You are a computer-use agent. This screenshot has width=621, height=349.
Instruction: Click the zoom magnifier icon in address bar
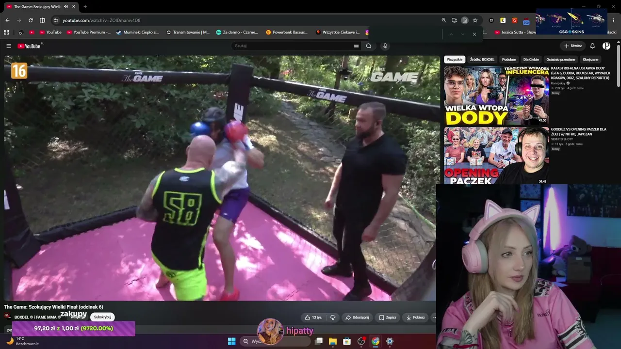443,20
